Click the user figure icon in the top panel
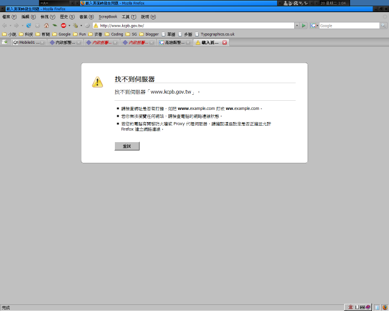 [286, 3]
